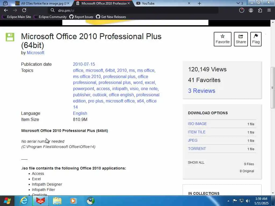
Task: Click the network tray icon
Action: [241, 201]
